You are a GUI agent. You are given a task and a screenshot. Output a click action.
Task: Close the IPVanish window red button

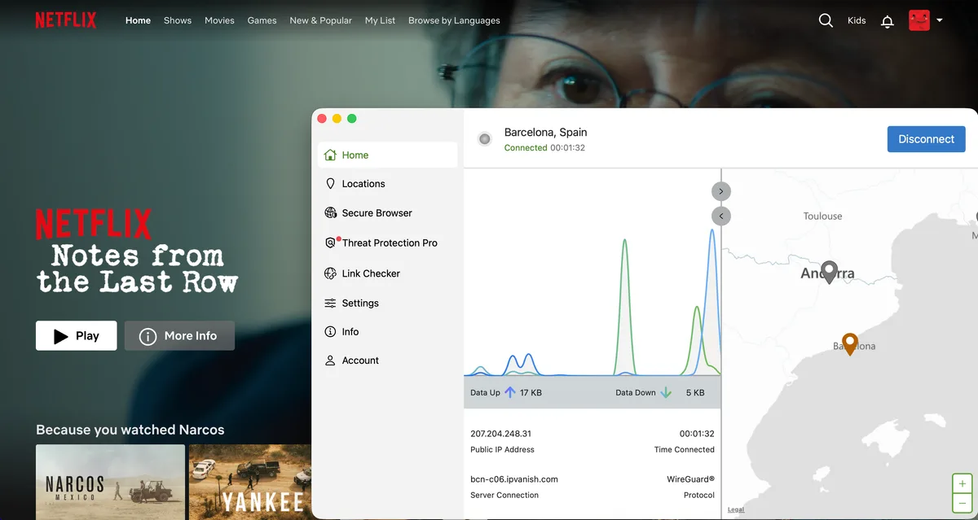(x=322, y=119)
